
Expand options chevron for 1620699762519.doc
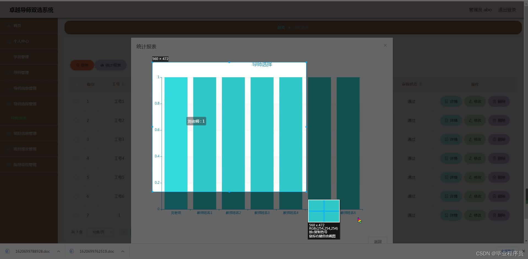123,251
